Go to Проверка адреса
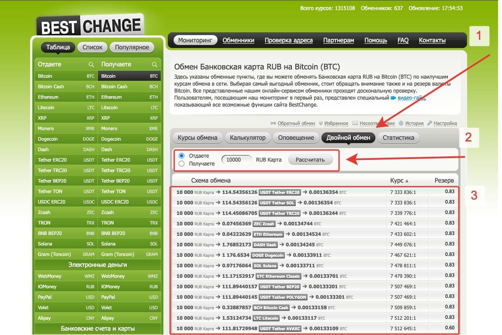Viewport: 502px width, 335px height. click(289, 40)
